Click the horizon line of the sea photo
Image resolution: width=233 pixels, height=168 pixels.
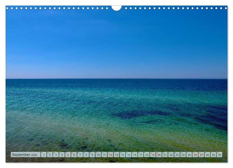[x=117, y=79]
